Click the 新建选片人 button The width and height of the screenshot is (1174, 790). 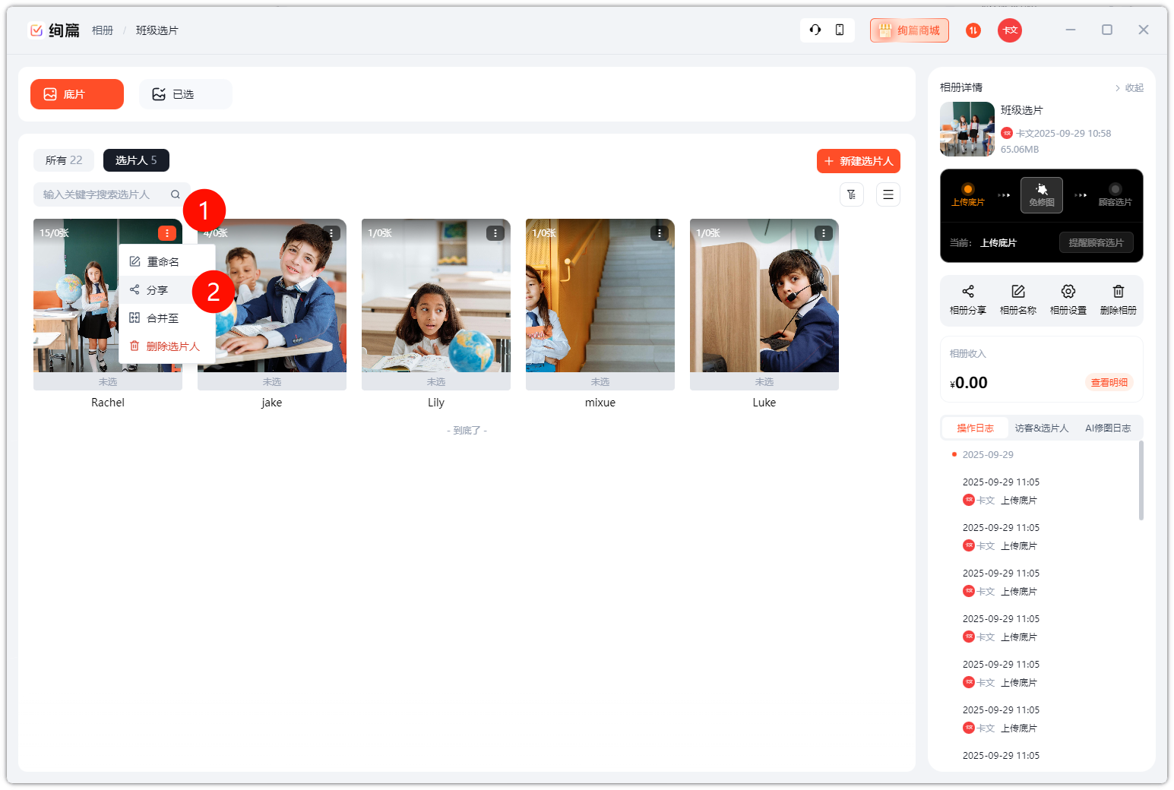(x=859, y=161)
